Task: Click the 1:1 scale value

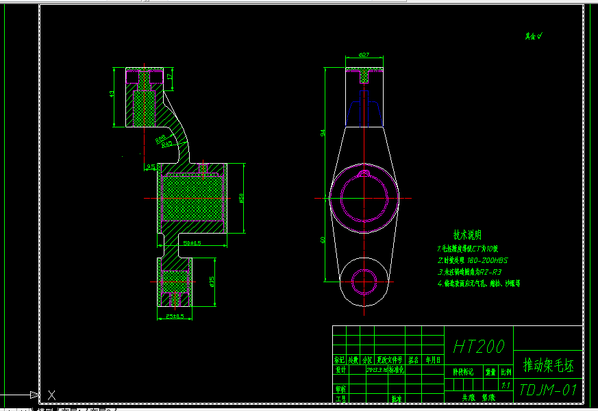Action: 506,386
